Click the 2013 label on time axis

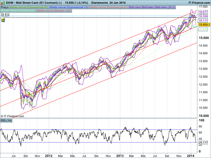(120, 156)
